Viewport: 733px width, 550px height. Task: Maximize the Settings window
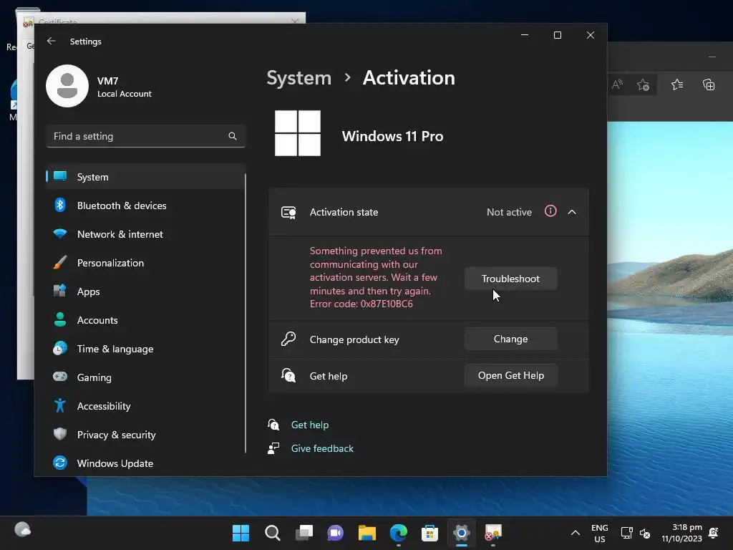coord(557,35)
